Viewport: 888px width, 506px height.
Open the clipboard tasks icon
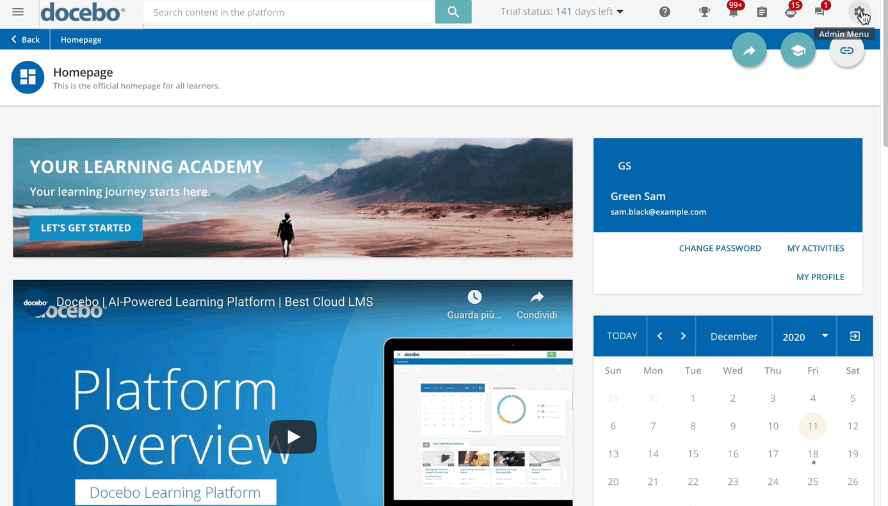762,12
